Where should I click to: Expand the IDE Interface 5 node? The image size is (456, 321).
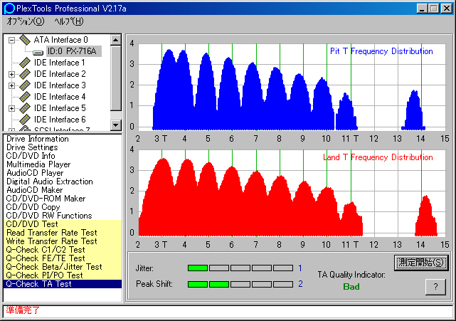pos(11,108)
